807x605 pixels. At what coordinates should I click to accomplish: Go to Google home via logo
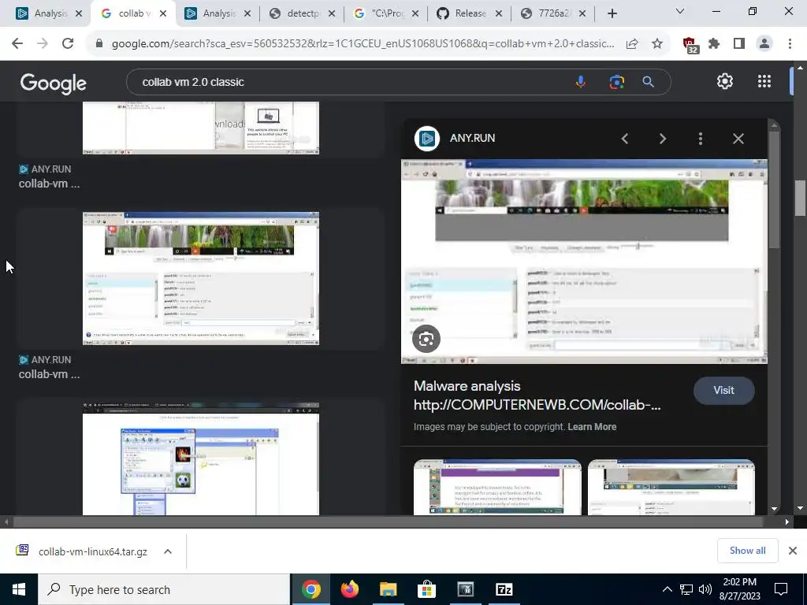[x=53, y=83]
